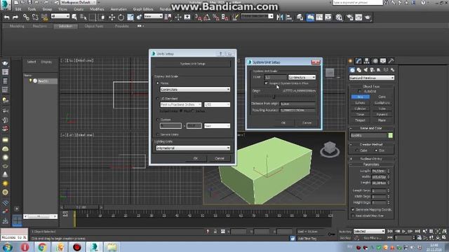Open the Motion panel tab icon
Viewport: 449px width, 252px height.
click(375, 61)
